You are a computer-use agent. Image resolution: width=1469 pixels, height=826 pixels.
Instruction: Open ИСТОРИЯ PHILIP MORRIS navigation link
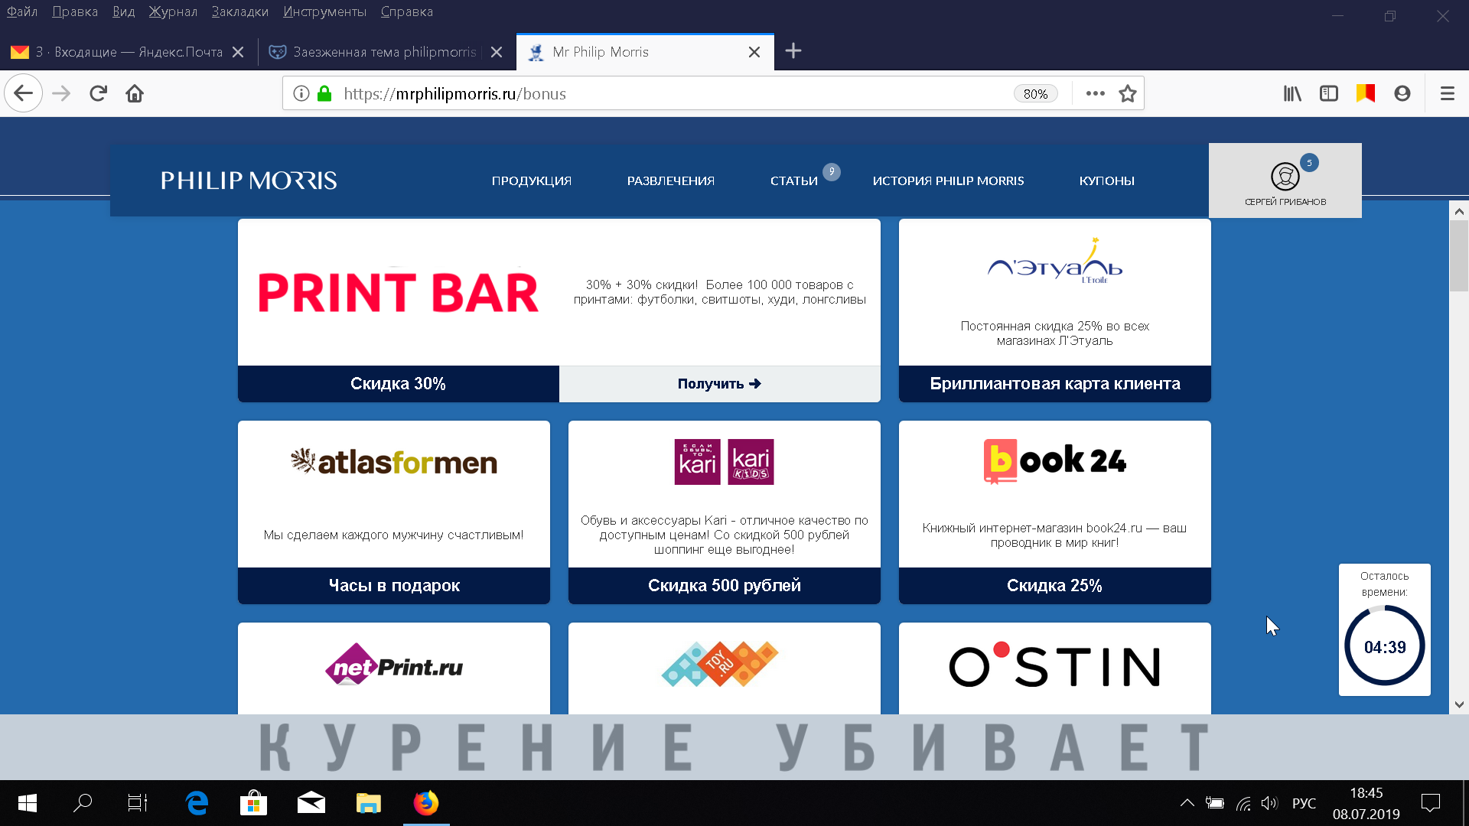coord(949,180)
